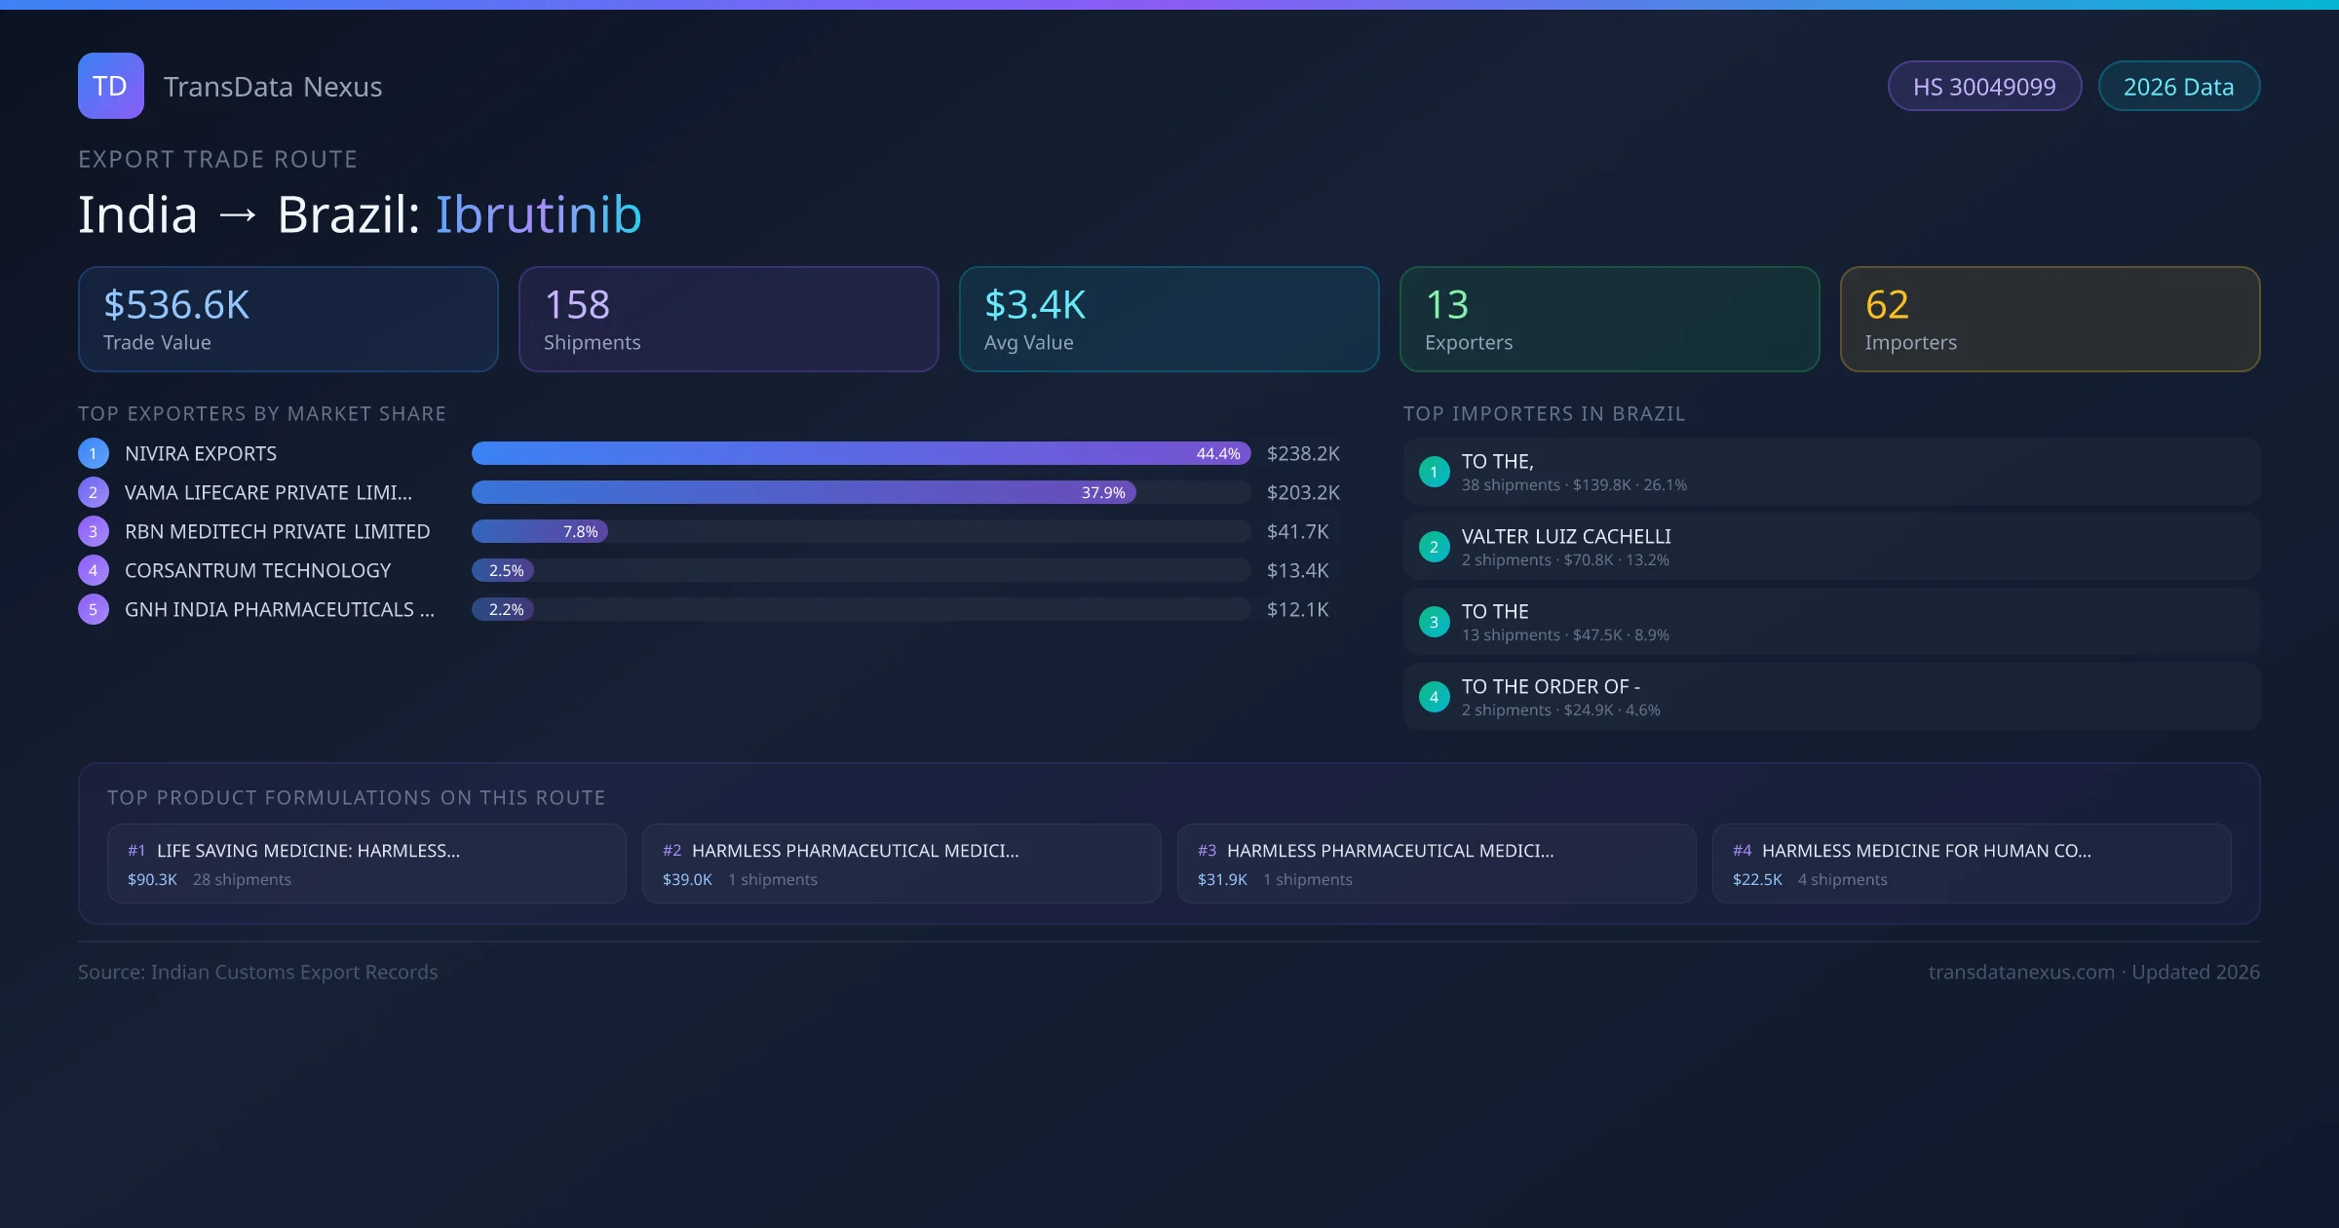Click transdatanexus.com footer link
This screenshot has height=1228, width=2339.
coord(2021,972)
